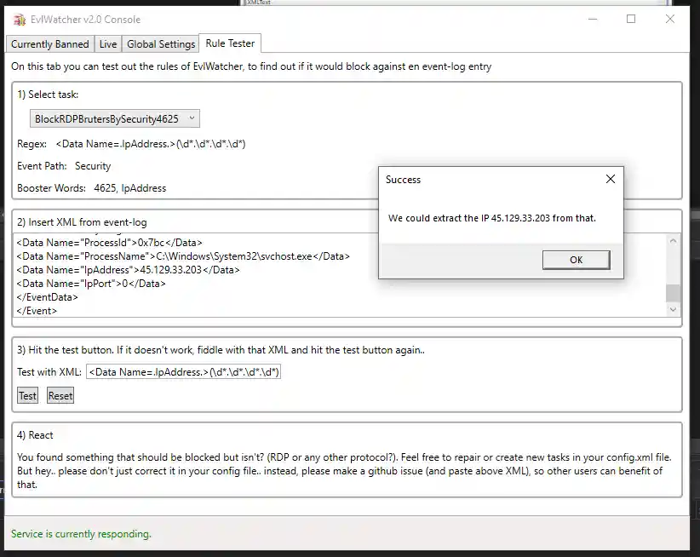Click the extracted IP message in the dialog

click(x=492, y=218)
